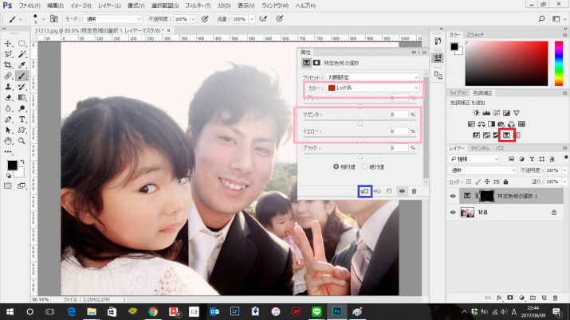
Task: Click the trash icon in Properties panel
Action: click(414, 191)
